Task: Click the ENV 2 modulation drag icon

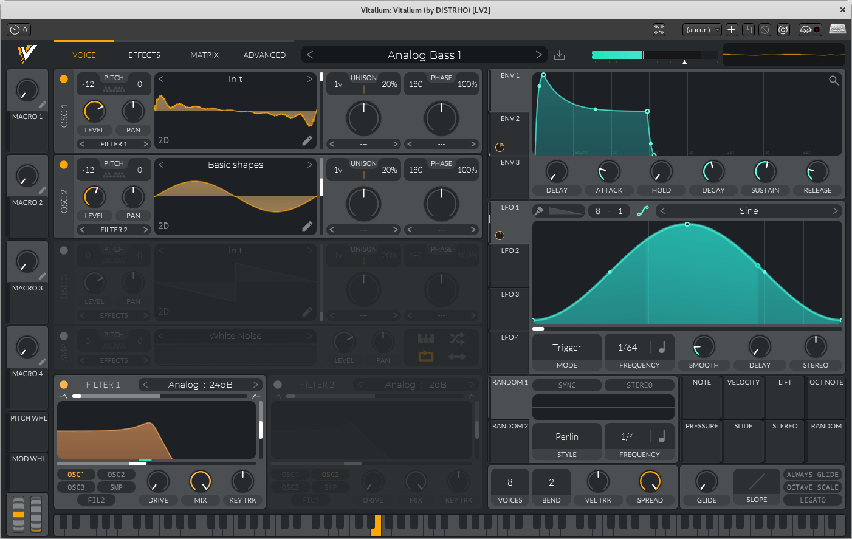Action: [x=500, y=147]
